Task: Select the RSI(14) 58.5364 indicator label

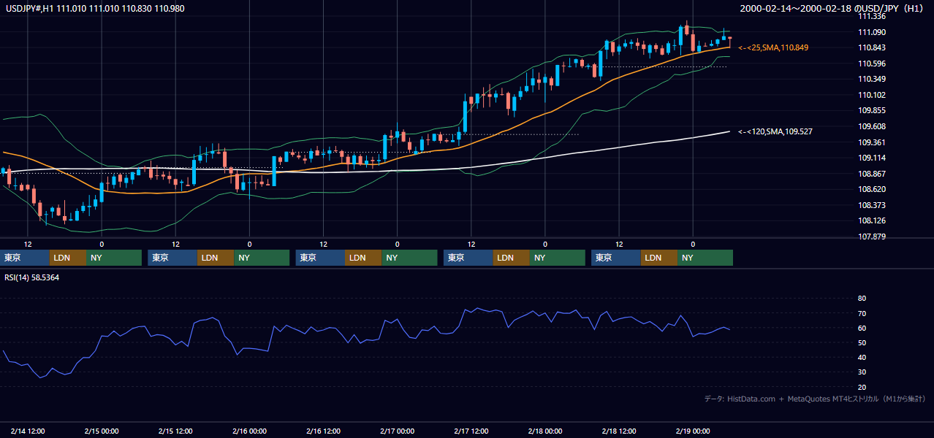Action: (x=32, y=277)
